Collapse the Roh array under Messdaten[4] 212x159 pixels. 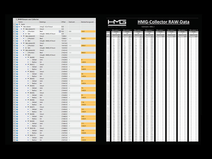[26, 55]
